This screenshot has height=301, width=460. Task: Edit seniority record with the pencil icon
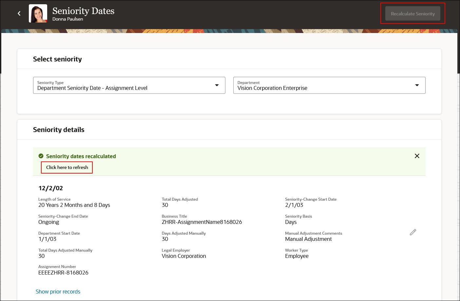413,232
